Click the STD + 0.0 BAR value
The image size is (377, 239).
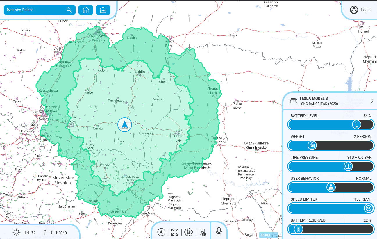click(359, 158)
